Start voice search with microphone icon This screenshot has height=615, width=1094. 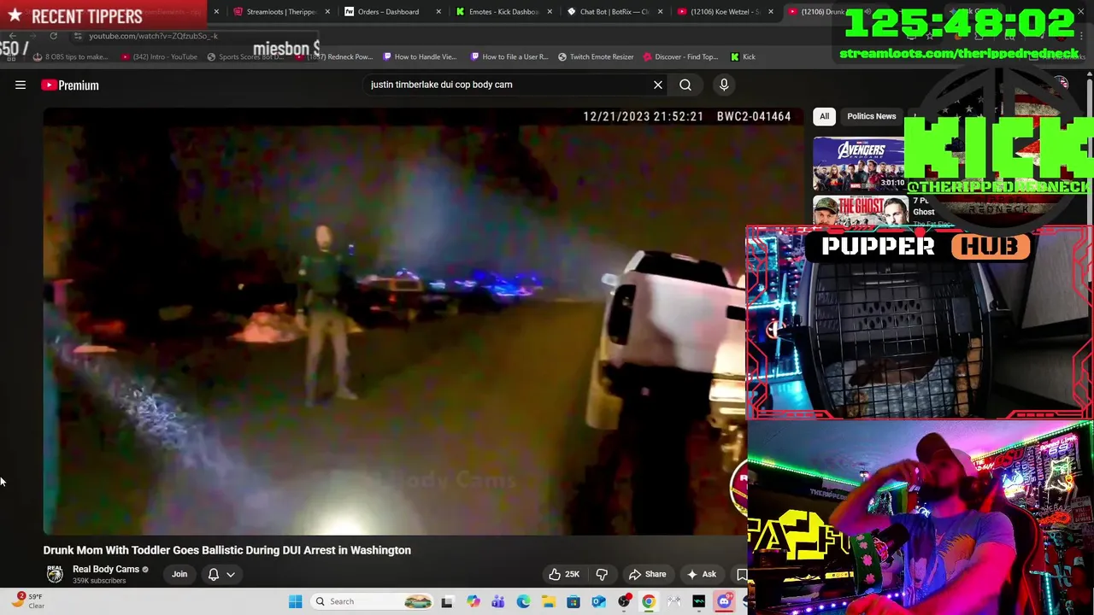pos(724,85)
